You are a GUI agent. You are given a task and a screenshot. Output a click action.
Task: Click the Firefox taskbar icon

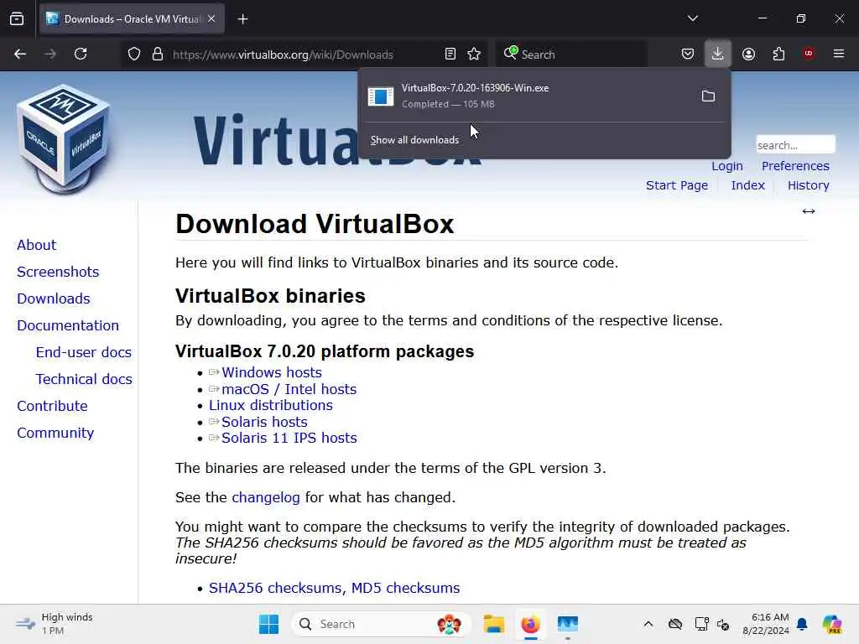click(530, 624)
